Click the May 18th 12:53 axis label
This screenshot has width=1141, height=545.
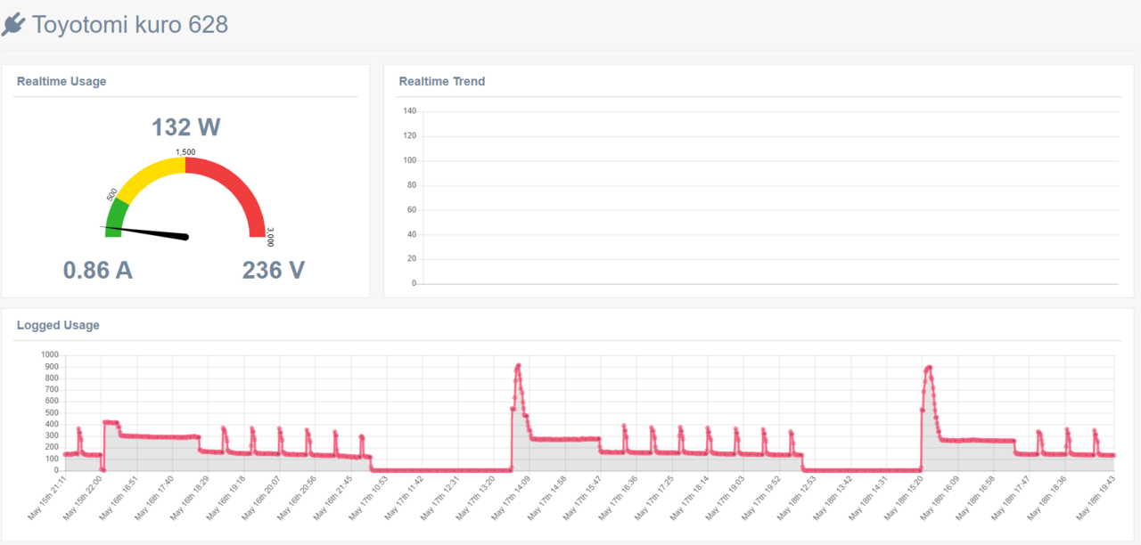tap(795, 498)
